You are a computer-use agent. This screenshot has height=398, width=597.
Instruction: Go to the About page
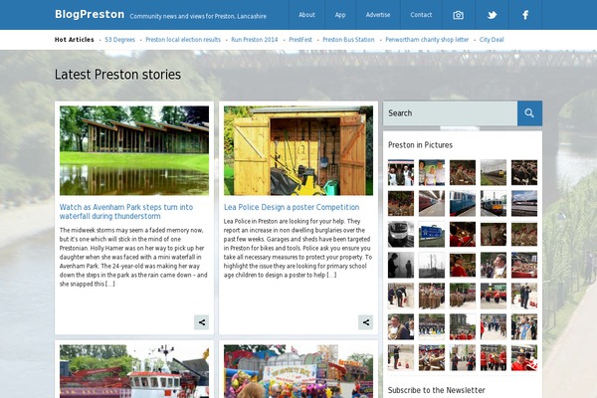point(306,15)
